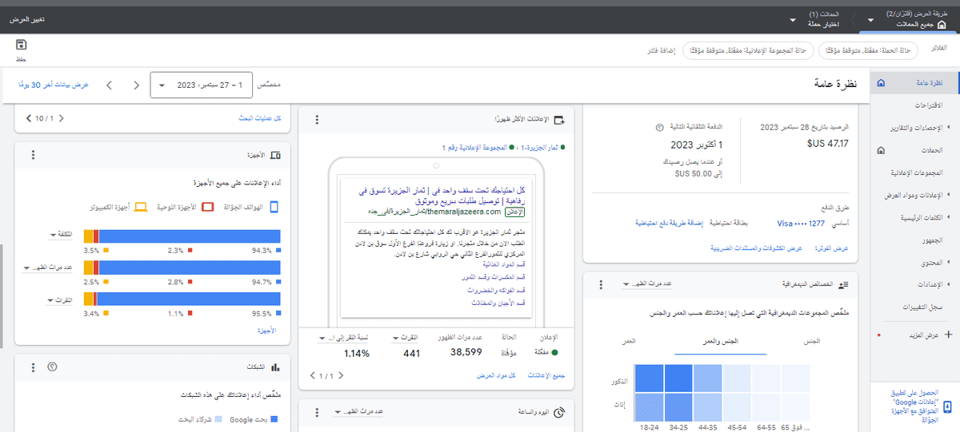Open the اختيار حملة campaign selector dropdown
This screenshot has width=960, height=432.
(x=793, y=19)
